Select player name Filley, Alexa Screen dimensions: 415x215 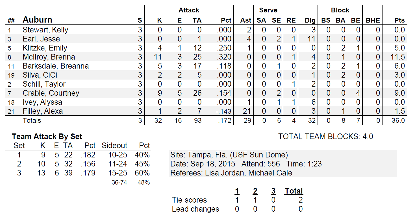(43, 111)
